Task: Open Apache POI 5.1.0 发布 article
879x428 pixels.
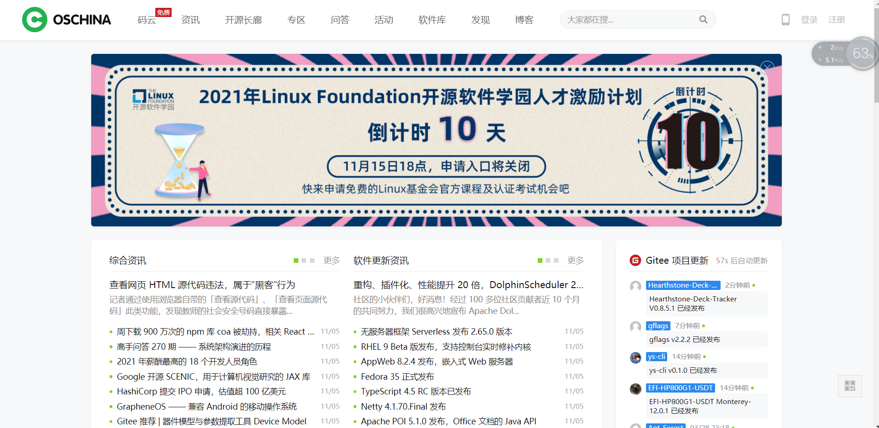Action: pyautogui.click(x=448, y=422)
